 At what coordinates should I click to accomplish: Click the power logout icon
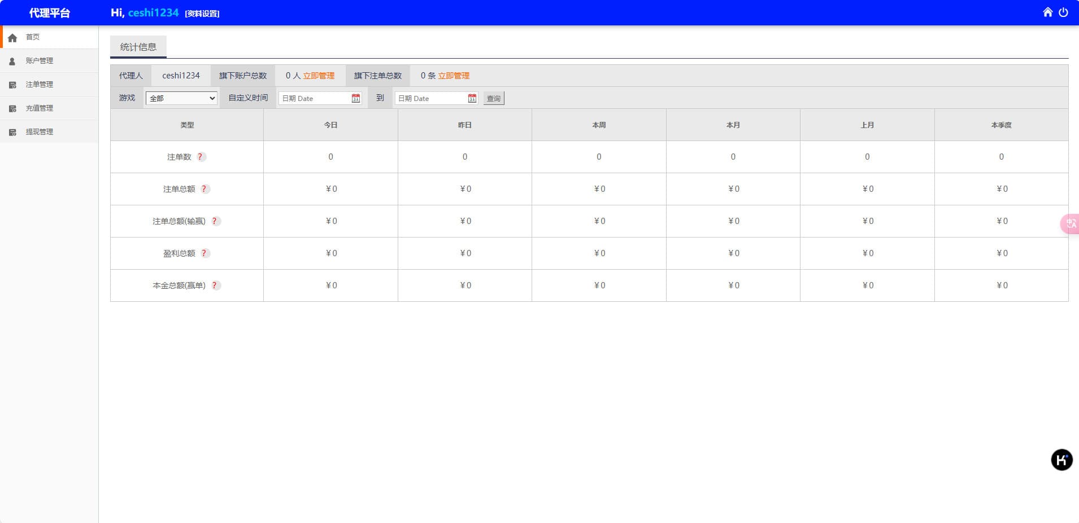point(1063,12)
